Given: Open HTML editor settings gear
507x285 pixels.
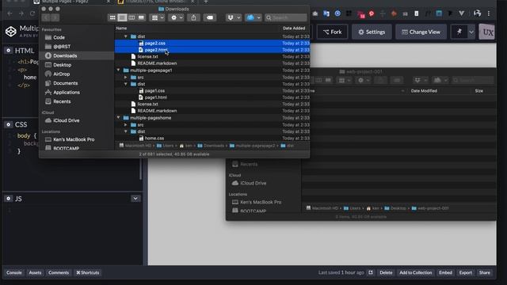Looking at the screenshot, I should point(9,51).
